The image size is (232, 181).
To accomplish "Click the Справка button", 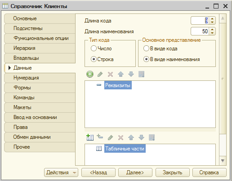I will pyautogui.click(x=209, y=172).
